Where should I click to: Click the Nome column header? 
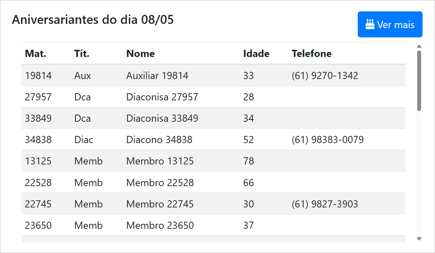click(x=141, y=54)
